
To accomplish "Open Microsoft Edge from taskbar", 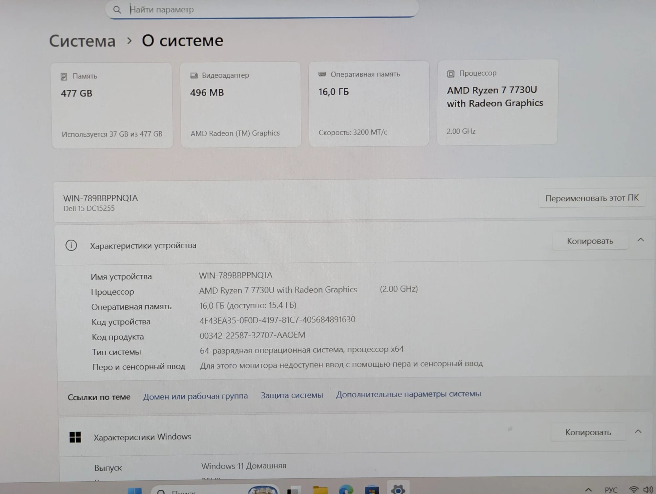I will [346, 489].
